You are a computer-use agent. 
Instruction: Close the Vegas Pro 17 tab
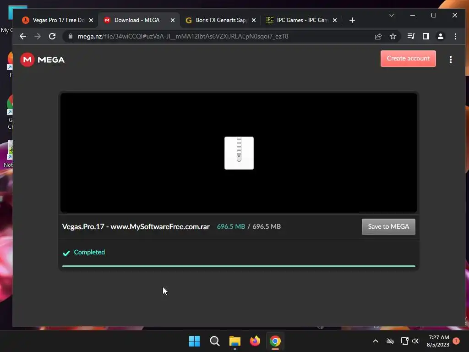[x=91, y=20]
